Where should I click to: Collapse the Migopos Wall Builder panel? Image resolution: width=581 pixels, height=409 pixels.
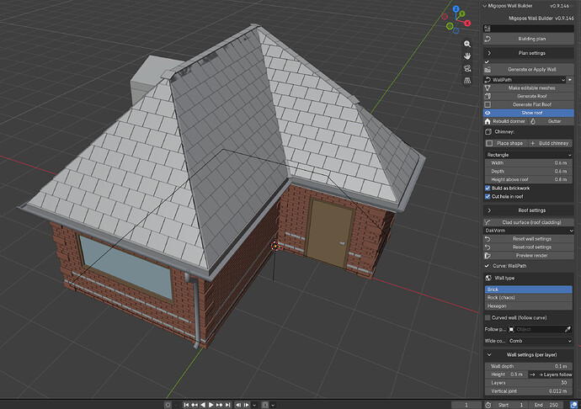tap(485, 6)
